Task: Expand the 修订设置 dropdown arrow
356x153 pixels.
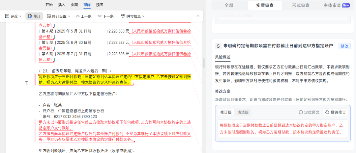Action: tap(69, 16)
